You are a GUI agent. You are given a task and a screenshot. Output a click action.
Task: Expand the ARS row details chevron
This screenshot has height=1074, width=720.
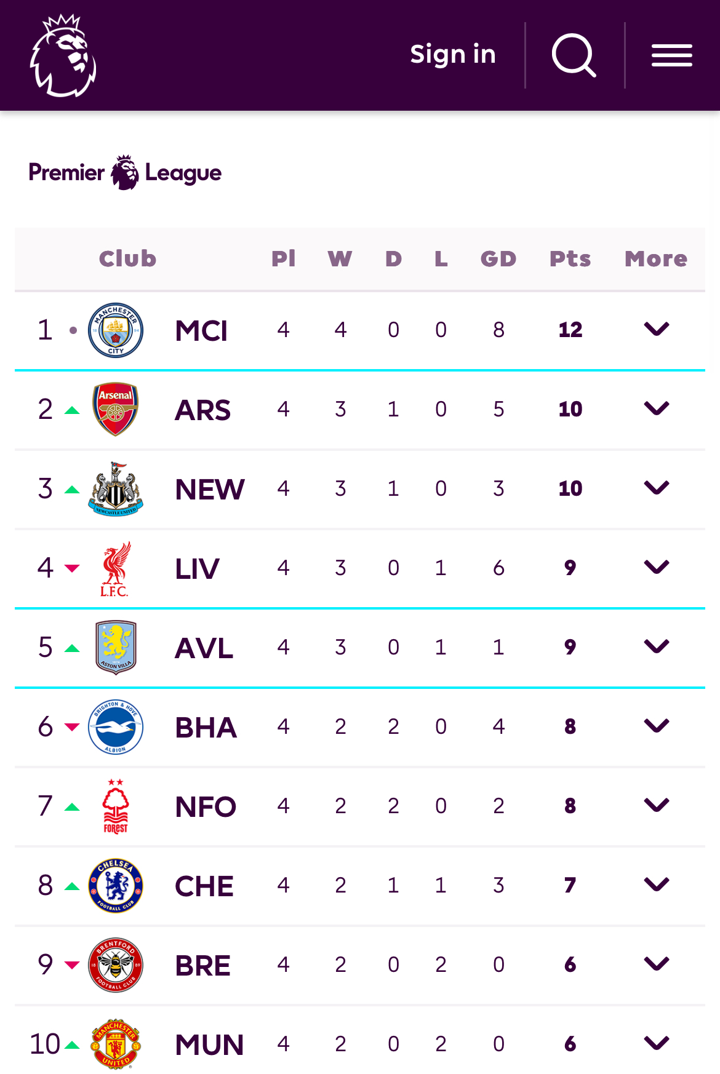click(657, 408)
